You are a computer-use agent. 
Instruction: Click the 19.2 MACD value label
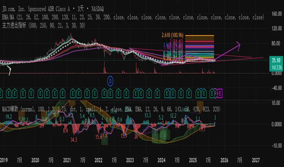(x=9, y=117)
